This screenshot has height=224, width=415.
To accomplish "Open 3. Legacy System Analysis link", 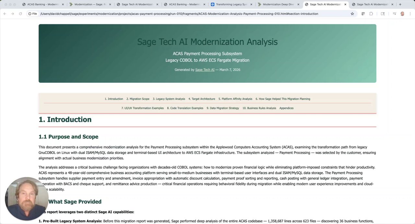I will coord(169,99).
